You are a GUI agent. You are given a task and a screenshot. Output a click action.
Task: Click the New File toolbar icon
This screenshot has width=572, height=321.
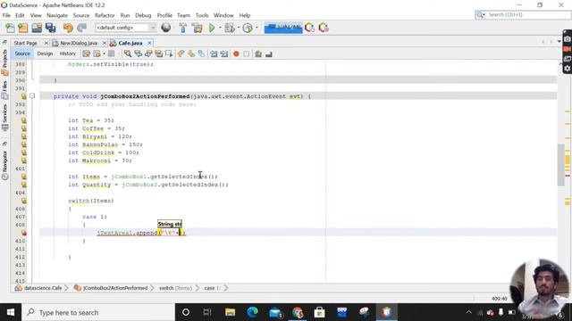coord(10,28)
